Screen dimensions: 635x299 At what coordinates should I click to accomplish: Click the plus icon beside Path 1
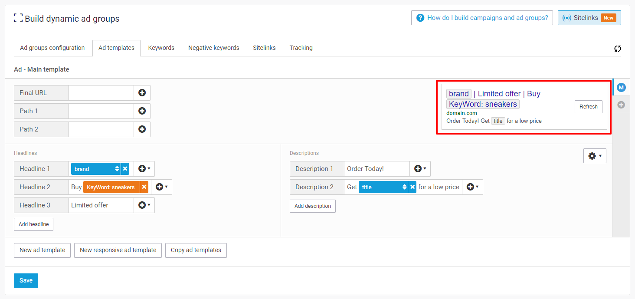(x=142, y=111)
